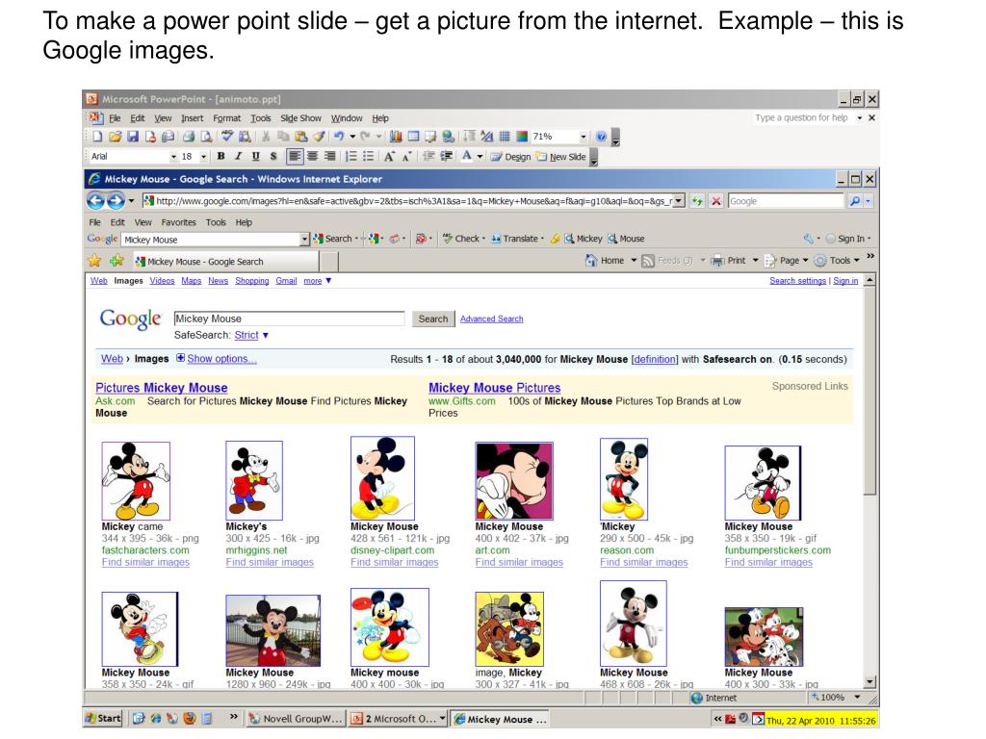The height and width of the screenshot is (739, 986).
Task: Click the numbered list icon
Action: click(x=351, y=156)
